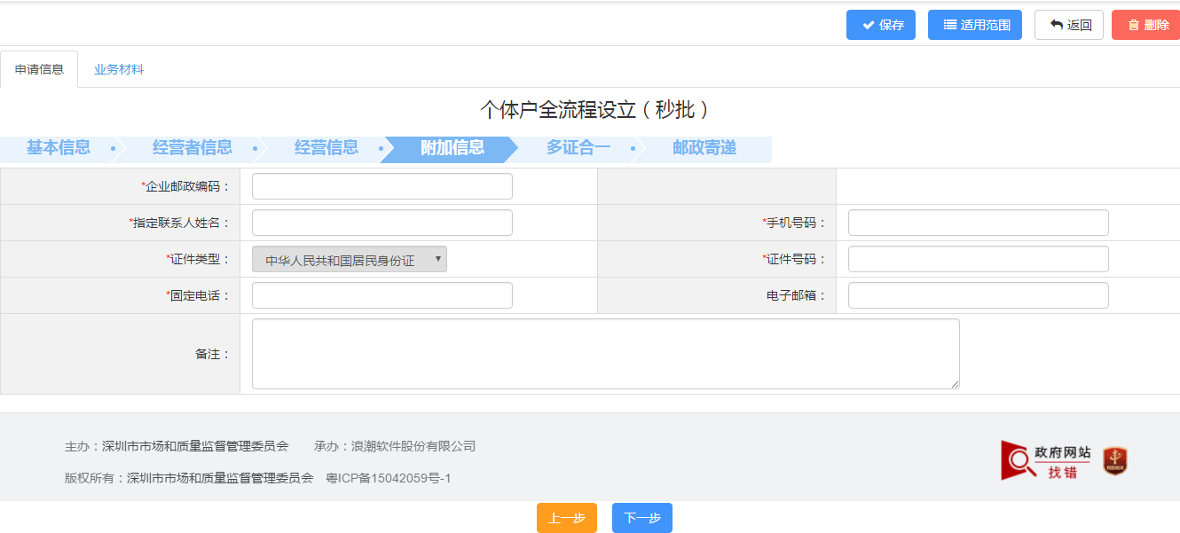Click inside the 备注 textarea
This screenshot has height=533, width=1180.
click(605, 354)
